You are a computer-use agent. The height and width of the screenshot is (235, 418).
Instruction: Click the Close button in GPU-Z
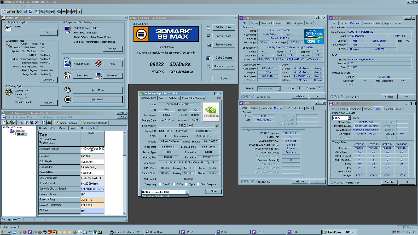213,192
